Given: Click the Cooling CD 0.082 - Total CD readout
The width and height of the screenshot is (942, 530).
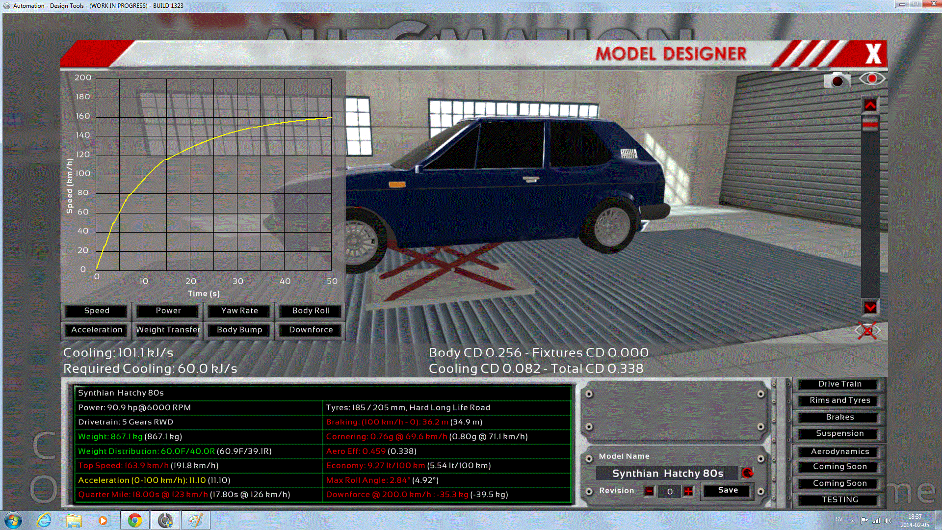Looking at the screenshot, I should tap(536, 369).
